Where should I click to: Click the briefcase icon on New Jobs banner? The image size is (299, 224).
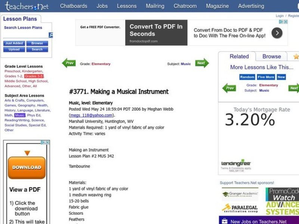tap(224, 221)
